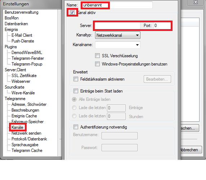Select Protokoll/Datenbank tree item
206x180 pixels.
(29, 139)
